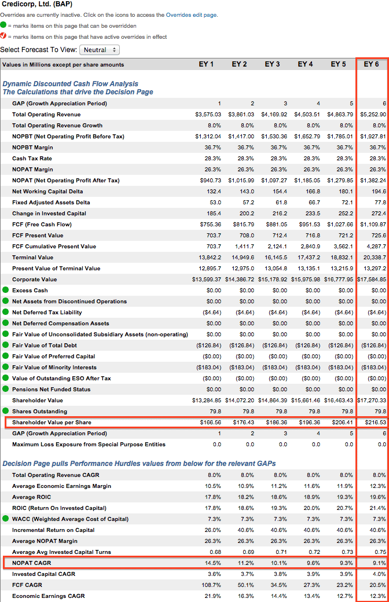Screen dimensions: 389x602
Task: Click override icon for WACC row
Action: coord(5,519)
